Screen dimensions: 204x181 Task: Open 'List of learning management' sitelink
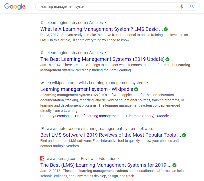(99, 116)
